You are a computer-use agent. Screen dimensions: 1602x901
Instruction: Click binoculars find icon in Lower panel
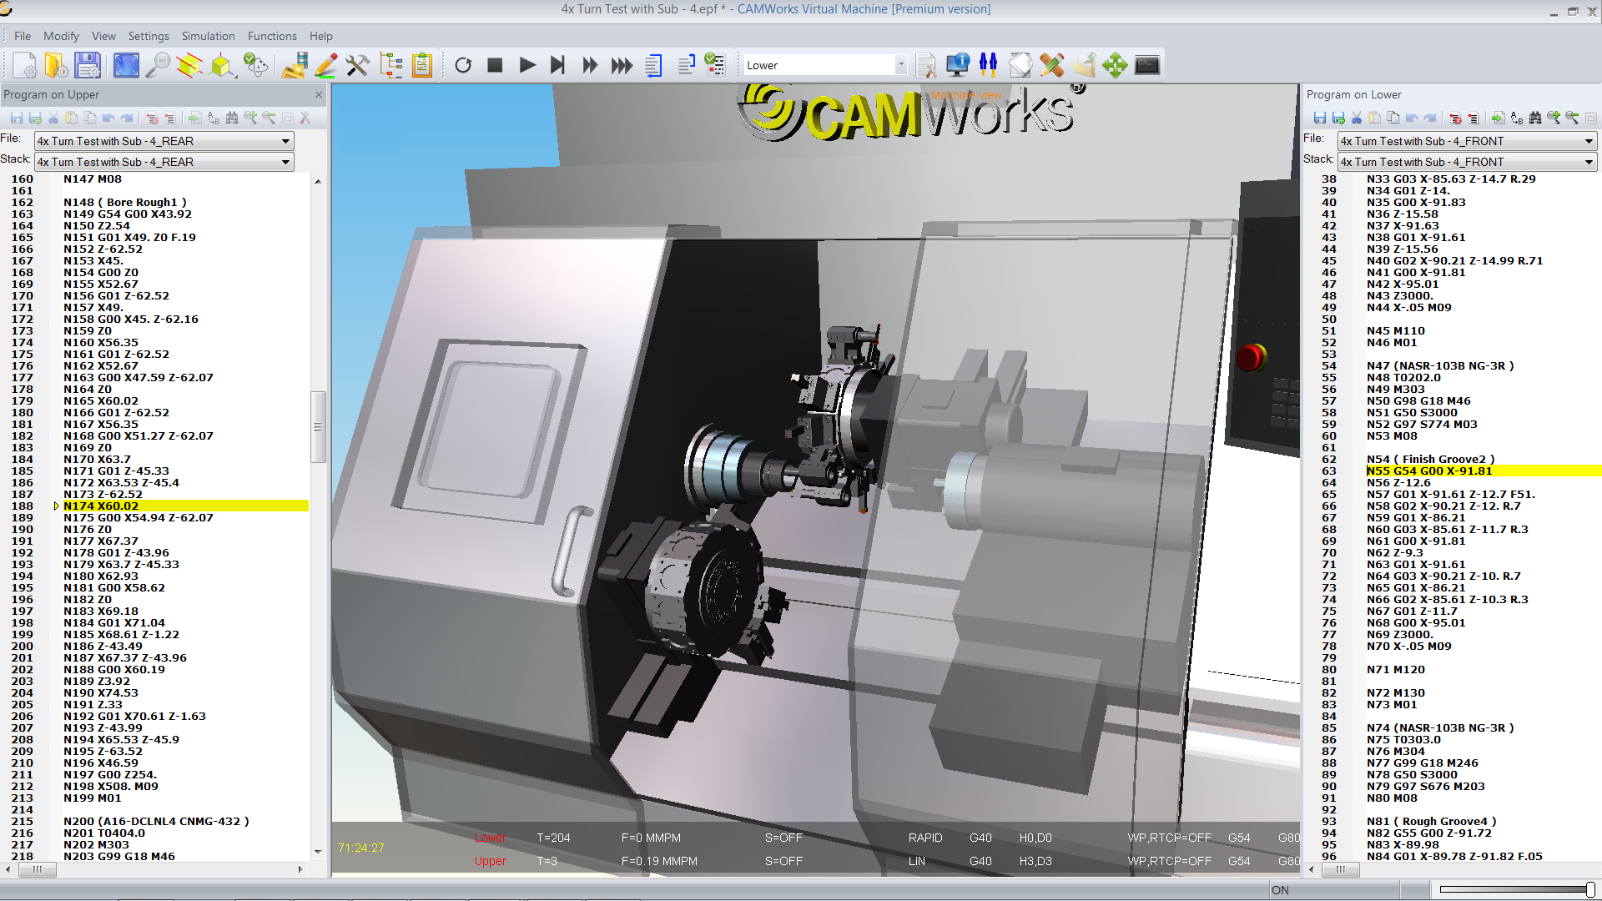[x=1535, y=118]
